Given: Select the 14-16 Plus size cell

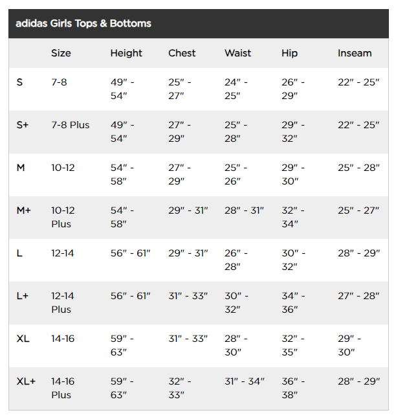Looking at the screenshot, I should (63, 388).
